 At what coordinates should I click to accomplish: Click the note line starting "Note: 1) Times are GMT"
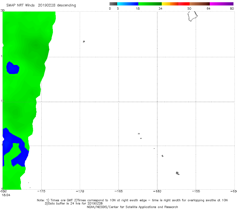(x=132, y=200)
